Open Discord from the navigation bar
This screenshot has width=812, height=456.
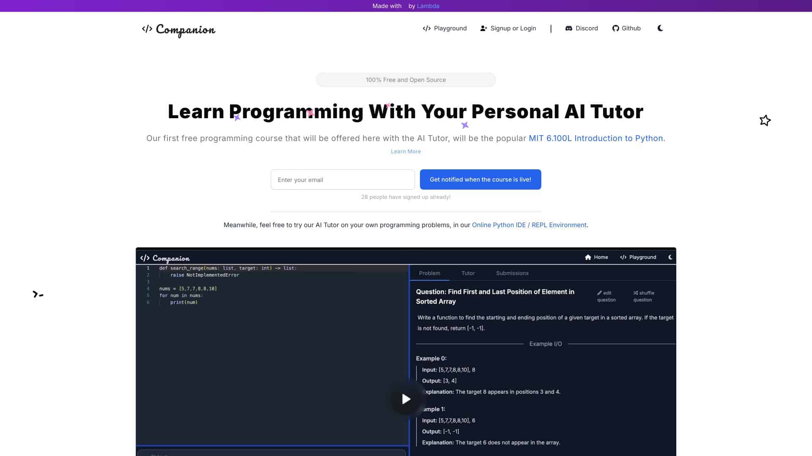click(x=582, y=28)
